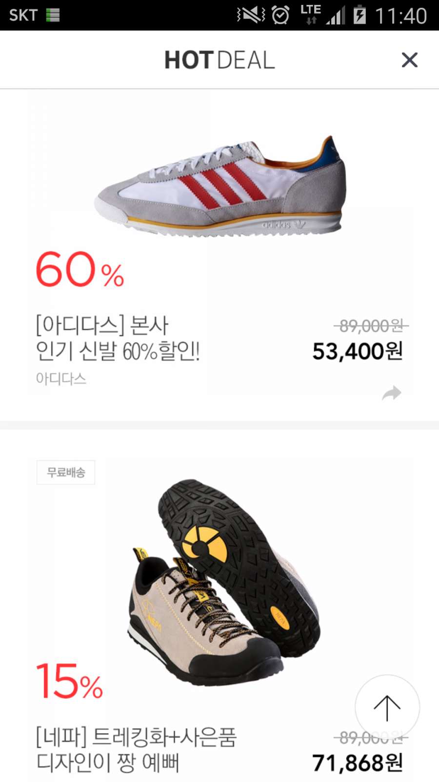Tap the 53,400원 sale price
The width and height of the screenshot is (439, 782).
pos(358,351)
